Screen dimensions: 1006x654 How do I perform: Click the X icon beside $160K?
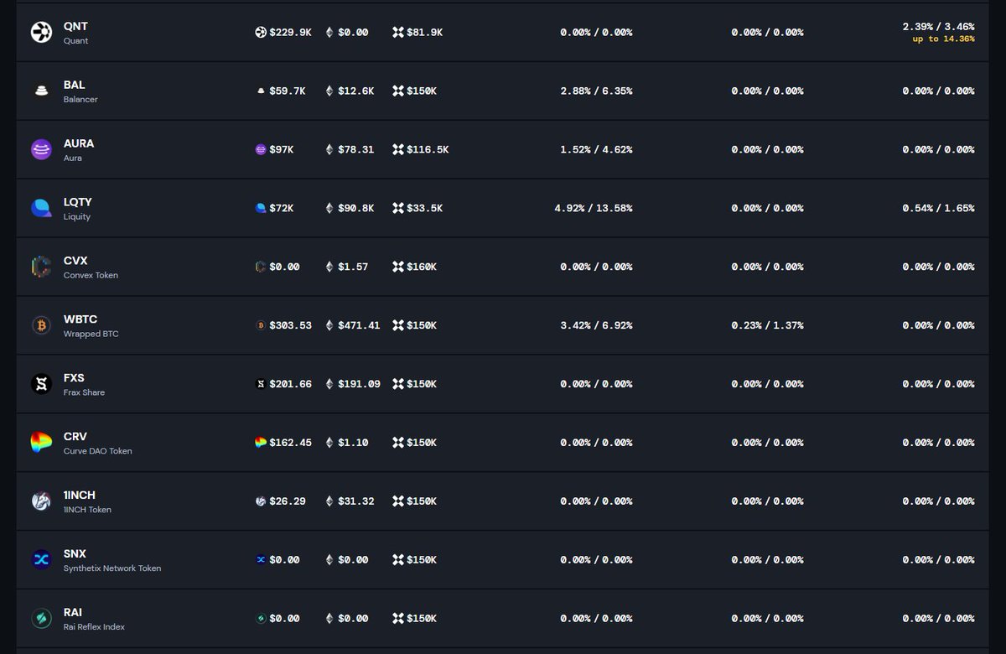point(398,267)
